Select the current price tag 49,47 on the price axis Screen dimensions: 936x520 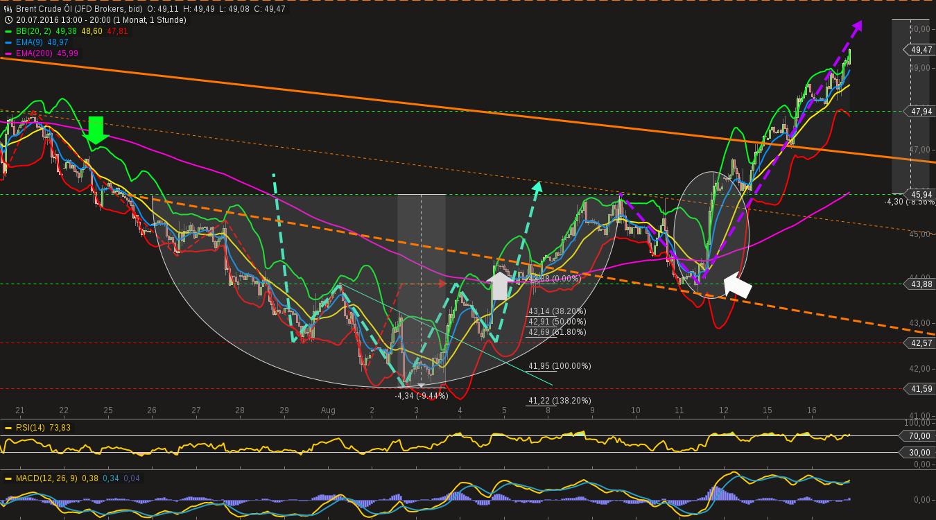(919, 50)
